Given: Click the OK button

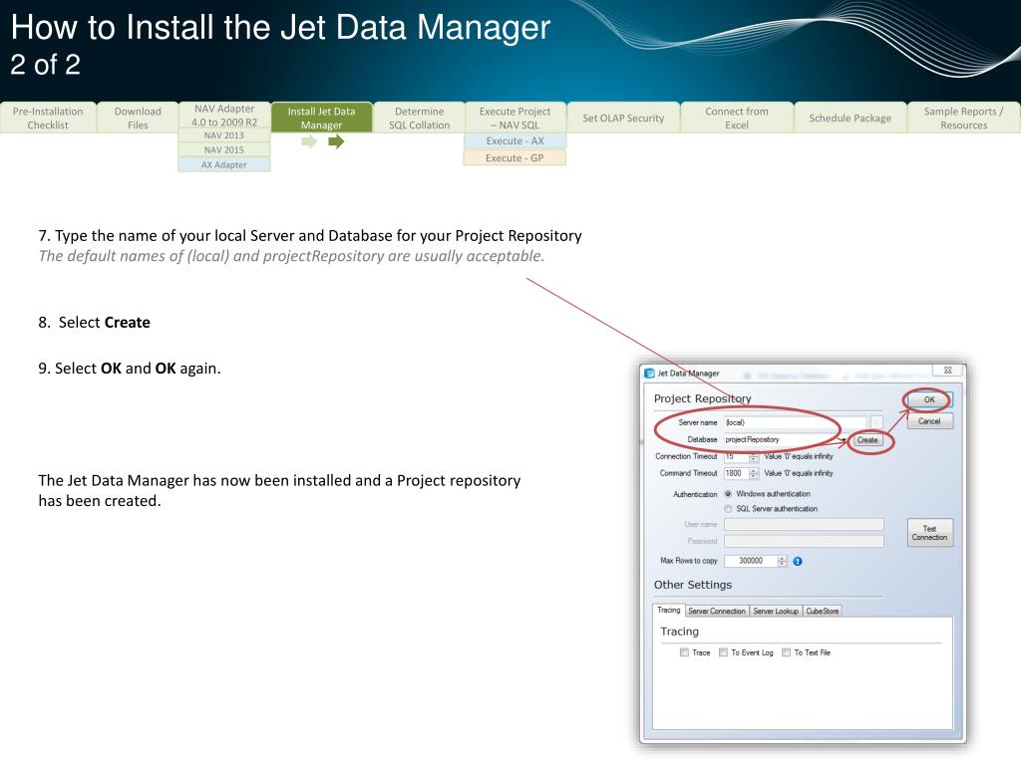Looking at the screenshot, I should pos(929,399).
